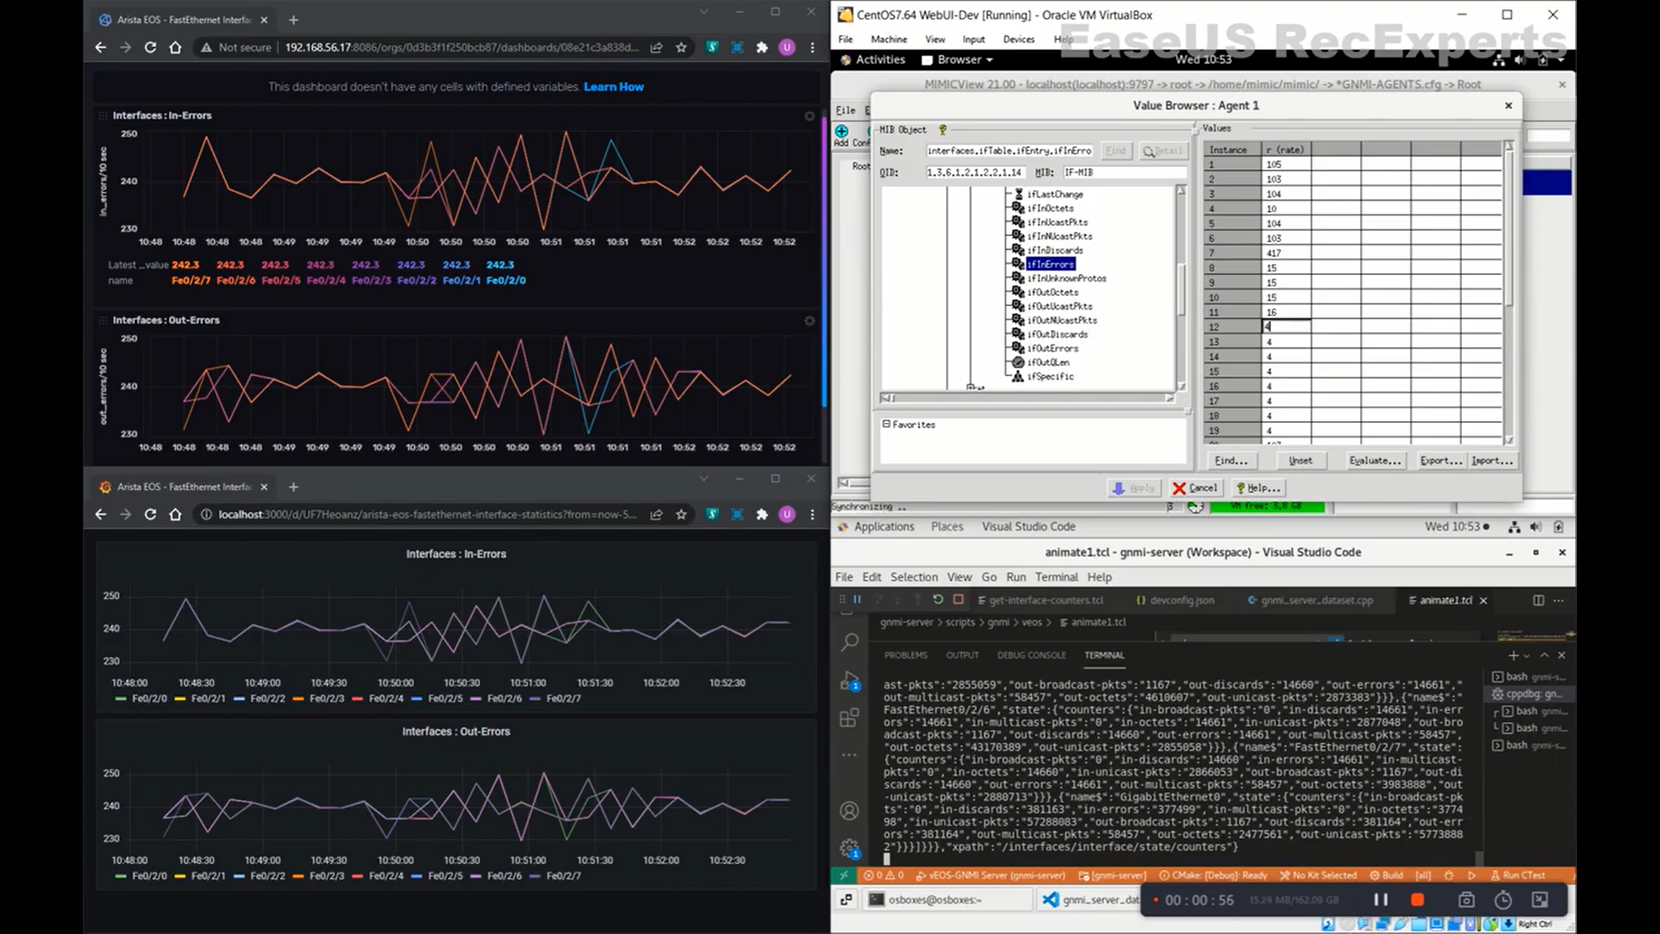1660x934 pixels.
Task: Stop the VS Code debug session
Action: (958, 599)
